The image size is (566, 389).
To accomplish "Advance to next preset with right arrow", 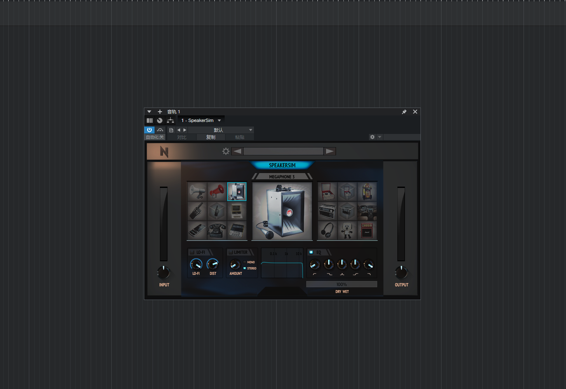I will click(x=184, y=130).
